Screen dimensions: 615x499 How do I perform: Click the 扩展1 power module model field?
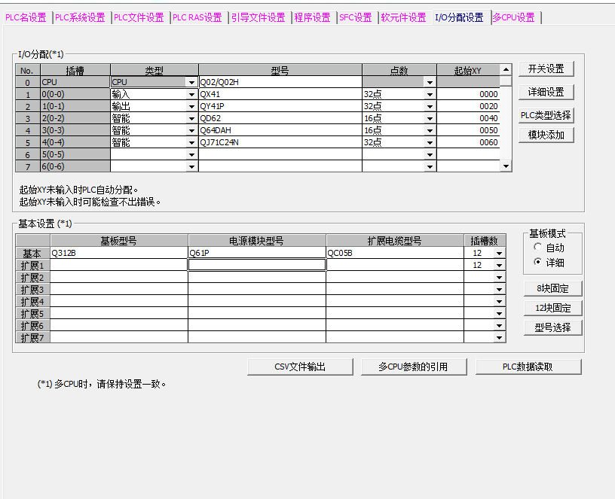click(256, 265)
